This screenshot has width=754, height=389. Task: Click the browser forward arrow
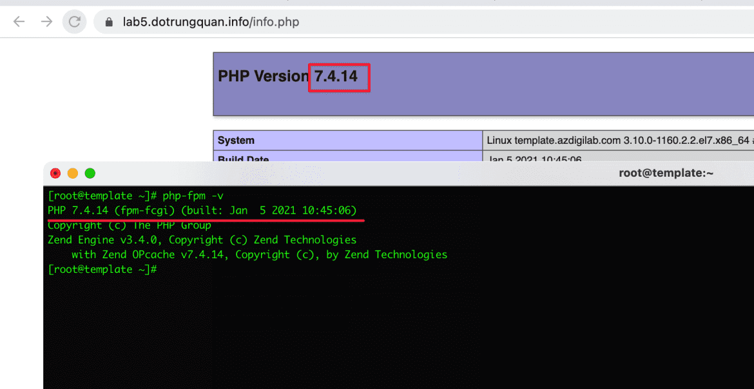(x=46, y=22)
